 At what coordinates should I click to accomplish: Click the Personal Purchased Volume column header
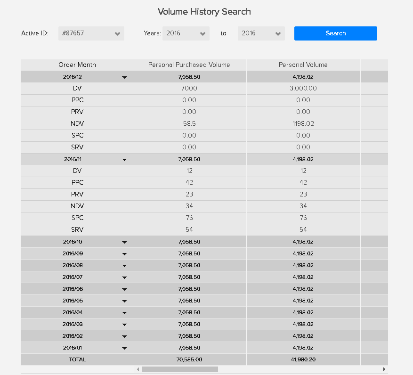click(189, 65)
